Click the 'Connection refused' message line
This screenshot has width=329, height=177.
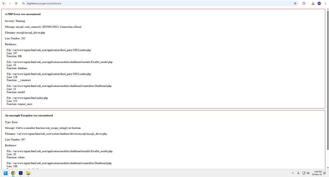click(x=43, y=27)
